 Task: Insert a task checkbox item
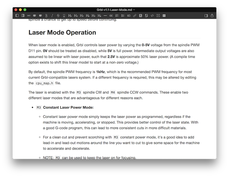click(129, 16)
